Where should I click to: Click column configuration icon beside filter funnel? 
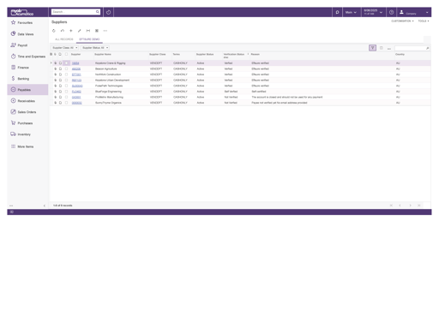coord(381,48)
